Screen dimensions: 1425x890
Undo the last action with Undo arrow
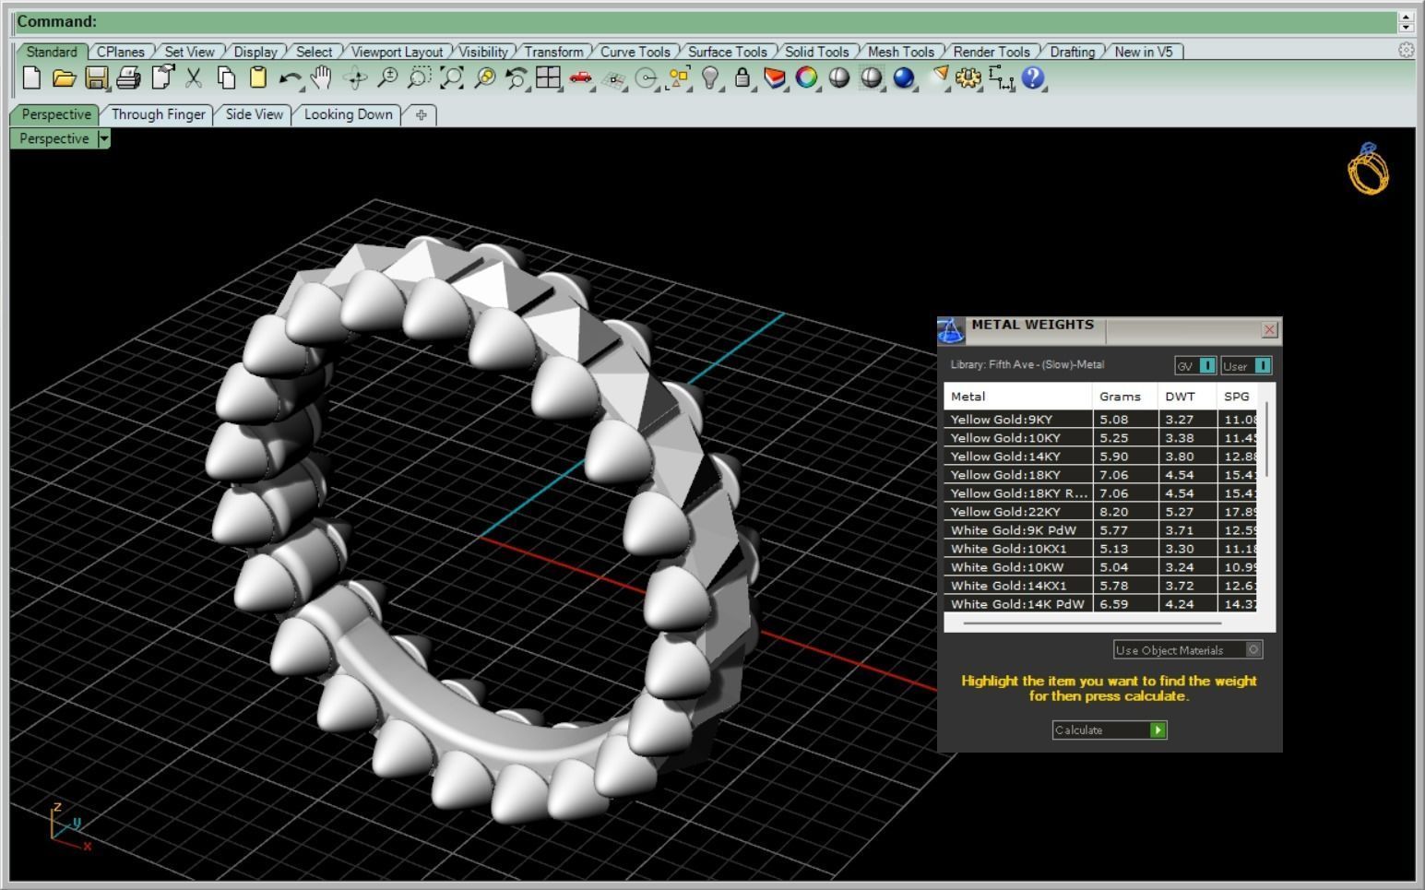click(x=290, y=78)
